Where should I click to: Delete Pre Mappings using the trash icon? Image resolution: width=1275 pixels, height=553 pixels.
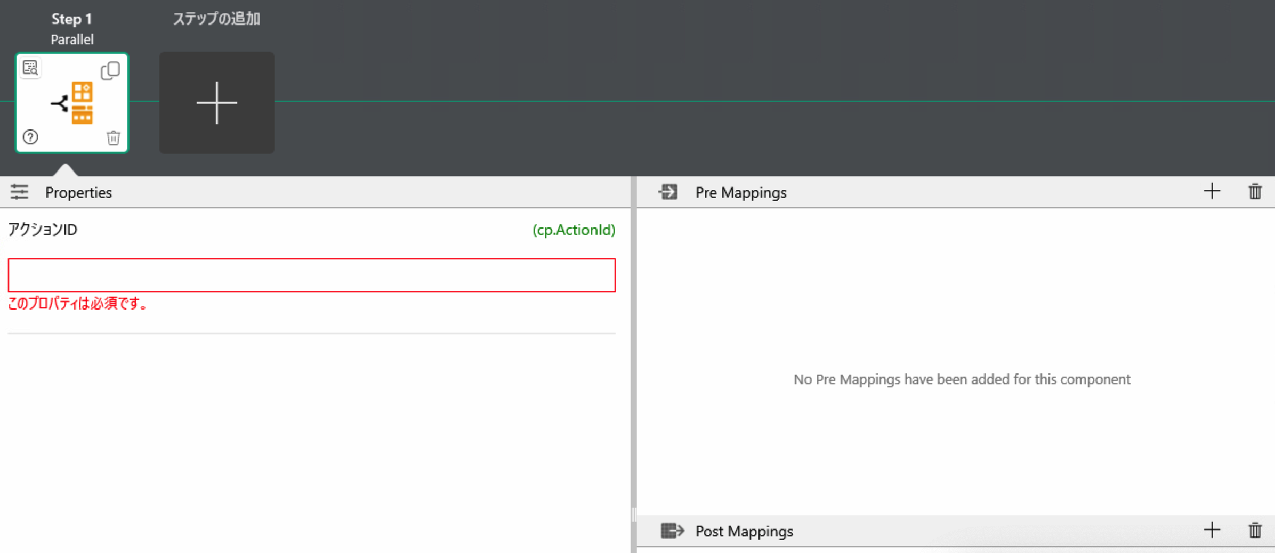click(1255, 191)
